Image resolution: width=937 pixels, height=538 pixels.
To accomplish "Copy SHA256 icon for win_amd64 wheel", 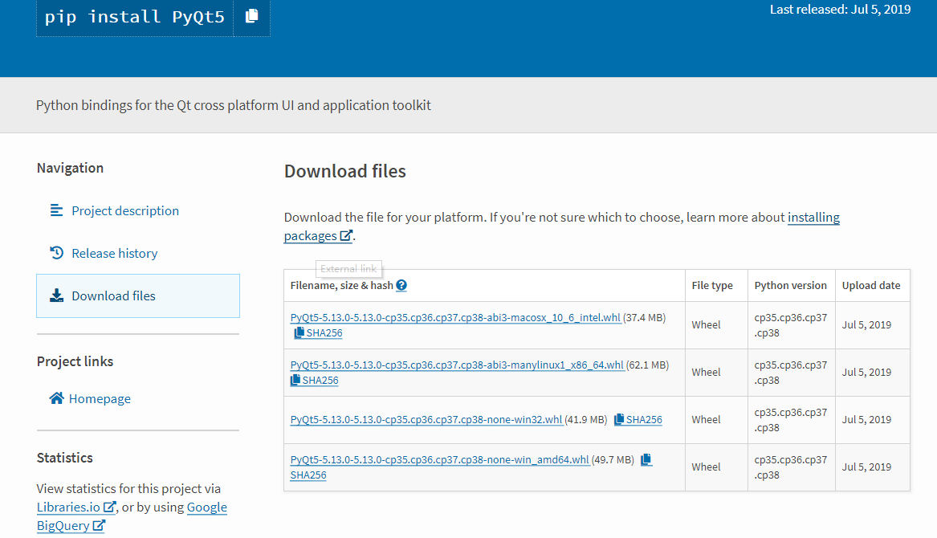I will click(x=646, y=459).
